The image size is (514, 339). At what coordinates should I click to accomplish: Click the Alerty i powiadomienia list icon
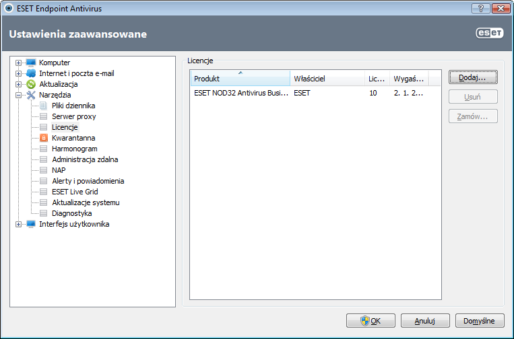pos(43,181)
